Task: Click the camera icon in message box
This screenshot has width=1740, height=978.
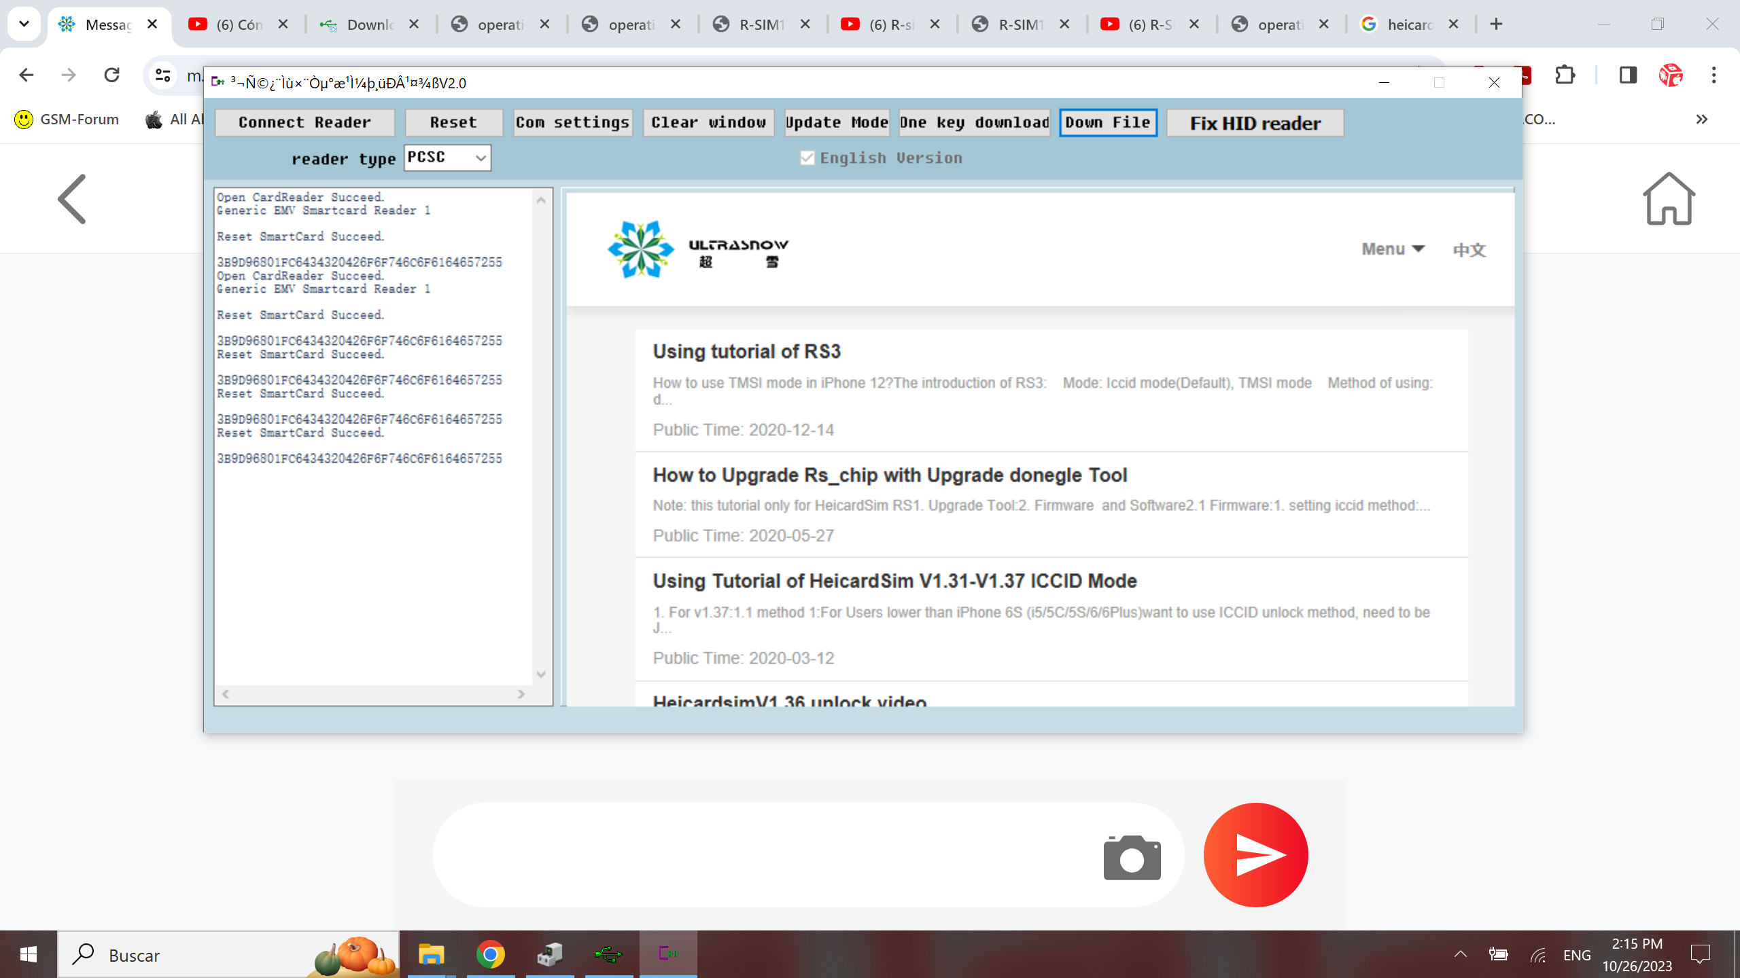Action: [x=1132, y=858]
